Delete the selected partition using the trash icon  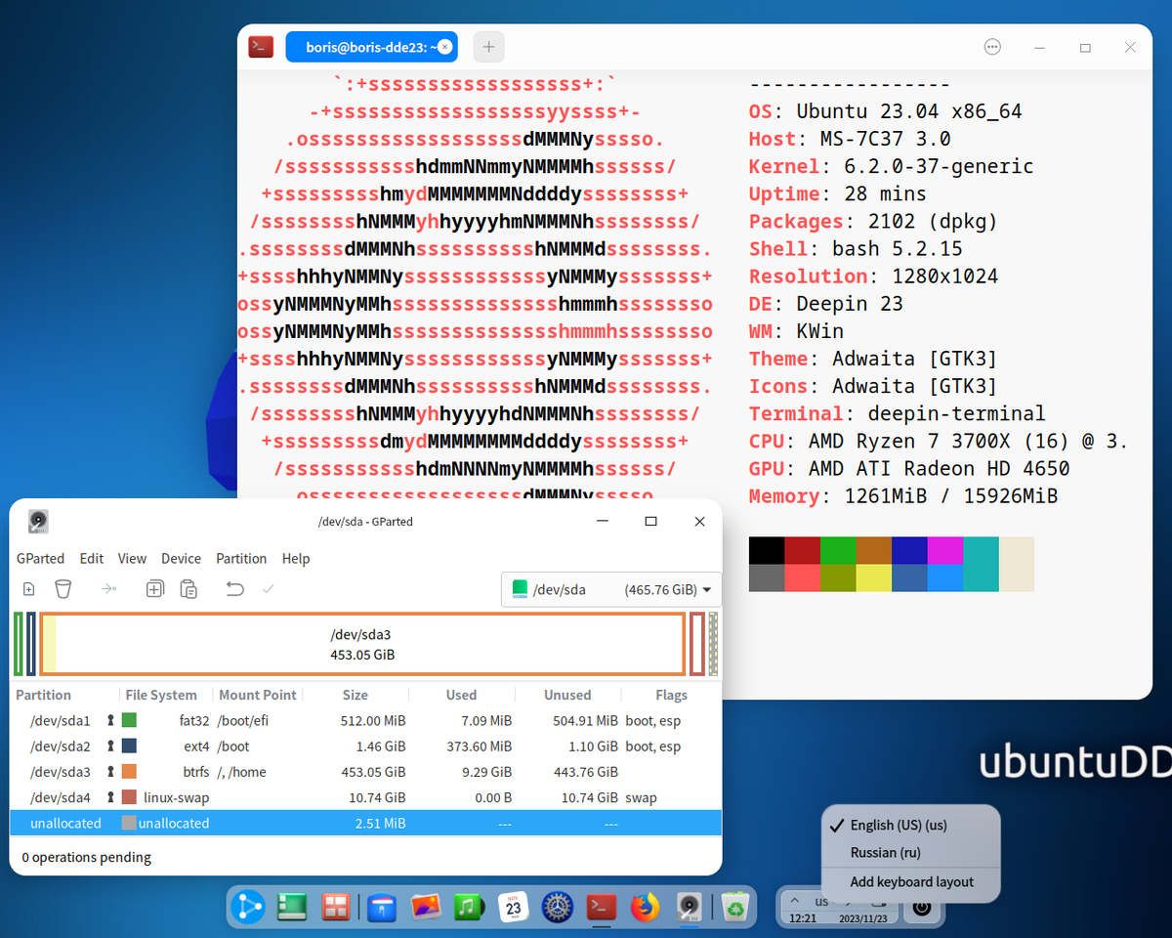[x=63, y=589]
